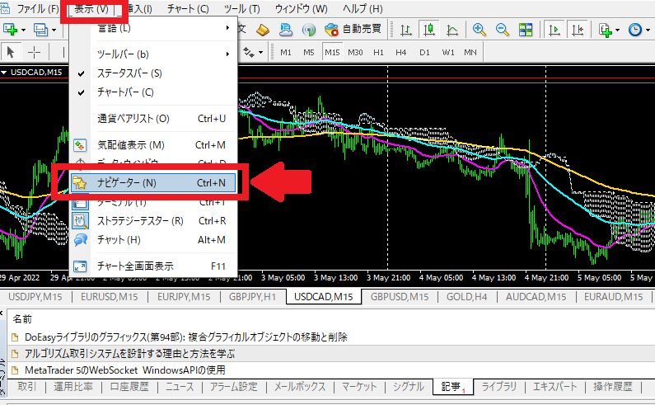Toggle ステータスバー (S) checkmark item

[x=153, y=73]
